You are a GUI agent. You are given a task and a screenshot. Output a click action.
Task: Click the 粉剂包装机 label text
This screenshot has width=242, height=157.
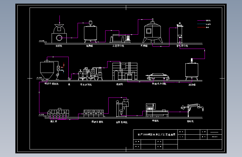[x=122, y=122]
